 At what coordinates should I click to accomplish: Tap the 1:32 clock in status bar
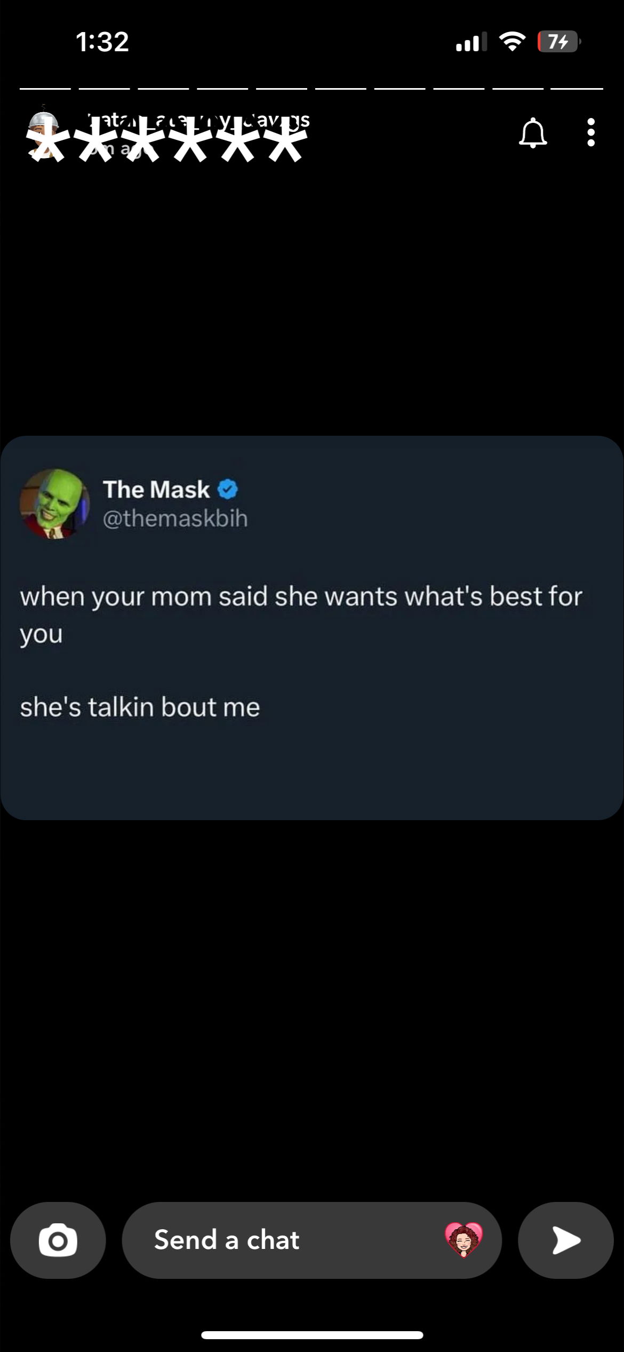click(102, 42)
